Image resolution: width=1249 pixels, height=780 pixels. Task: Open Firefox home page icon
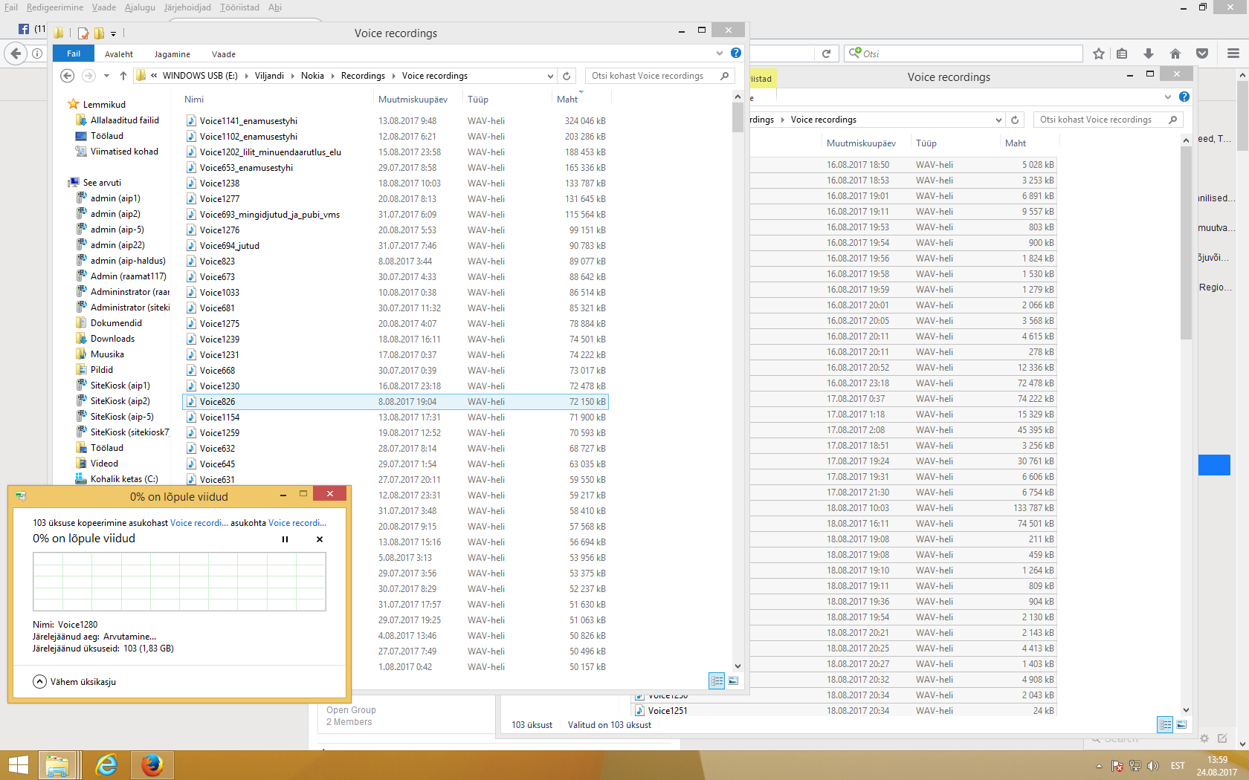click(x=1175, y=53)
